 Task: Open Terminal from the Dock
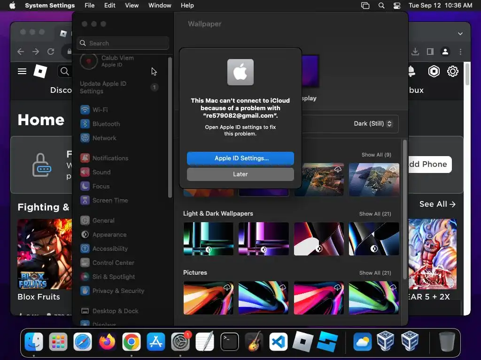[x=229, y=342]
